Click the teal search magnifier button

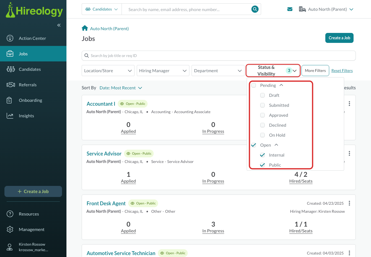255,9
